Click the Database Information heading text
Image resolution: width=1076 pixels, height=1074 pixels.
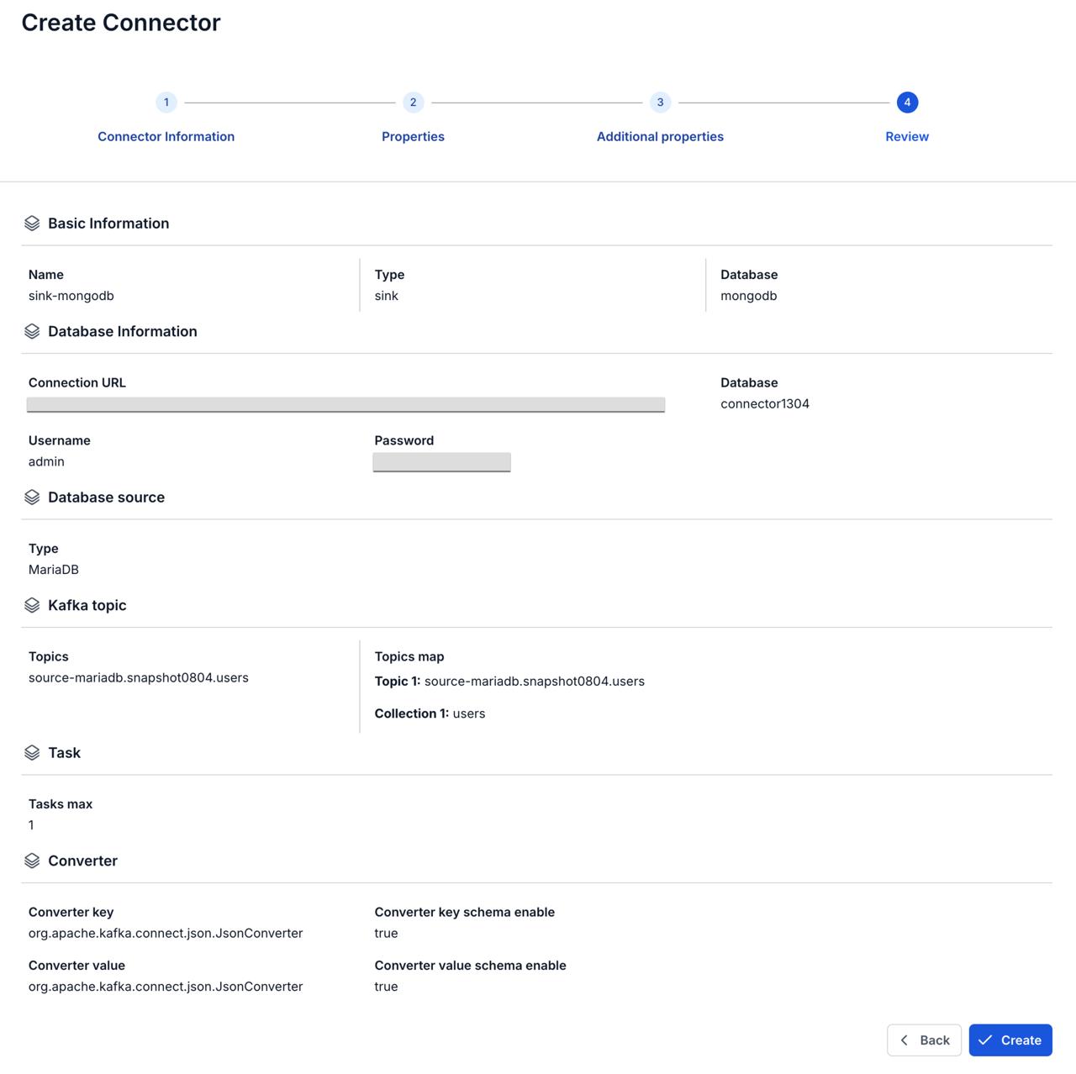[x=123, y=331]
